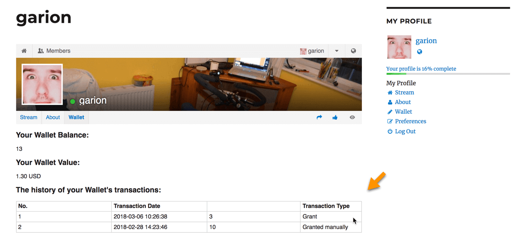Open garion profile name link in sidebar
Viewport: 512px width, 241px height.
[x=426, y=41]
